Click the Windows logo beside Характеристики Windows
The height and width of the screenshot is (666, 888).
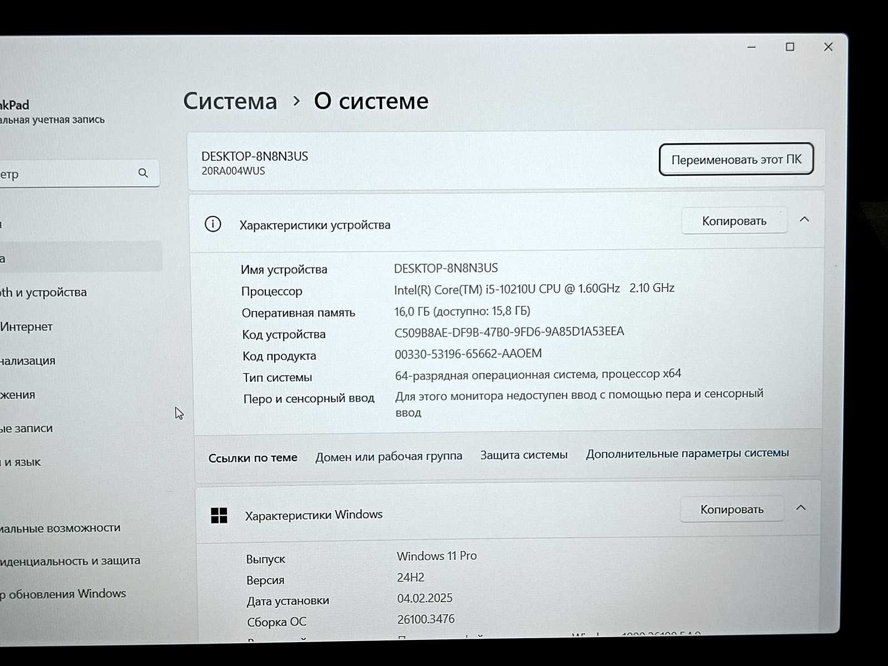(219, 516)
